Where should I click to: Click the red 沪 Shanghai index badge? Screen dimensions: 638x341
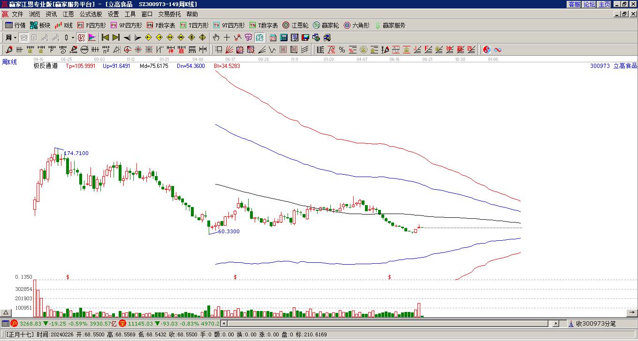[x=15, y=323]
